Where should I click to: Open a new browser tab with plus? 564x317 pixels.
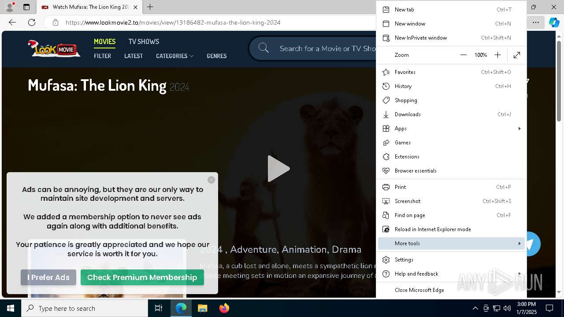pos(150,7)
